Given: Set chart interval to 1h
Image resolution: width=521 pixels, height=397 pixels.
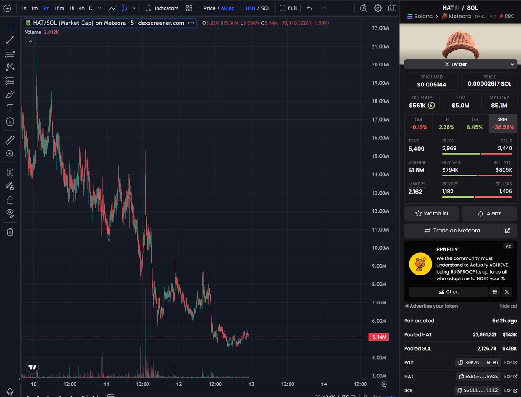Looking at the screenshot, I should coord(72,8).
